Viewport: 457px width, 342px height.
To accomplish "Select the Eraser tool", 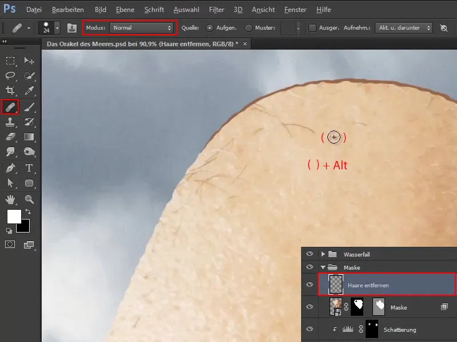I will click(10, 137).
